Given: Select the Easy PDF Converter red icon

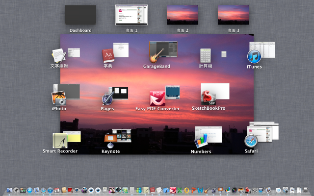Looking at the screenshot, I should click(x=157, y=98).
